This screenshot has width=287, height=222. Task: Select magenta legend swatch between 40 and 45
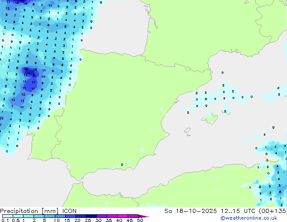tap(123, 216)
